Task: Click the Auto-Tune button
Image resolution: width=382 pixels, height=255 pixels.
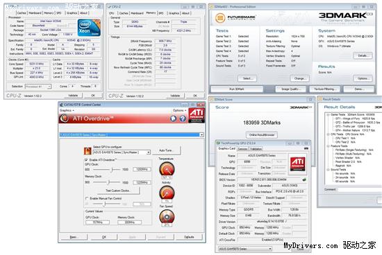Action: pyautogui.click(x=166, y=150)
